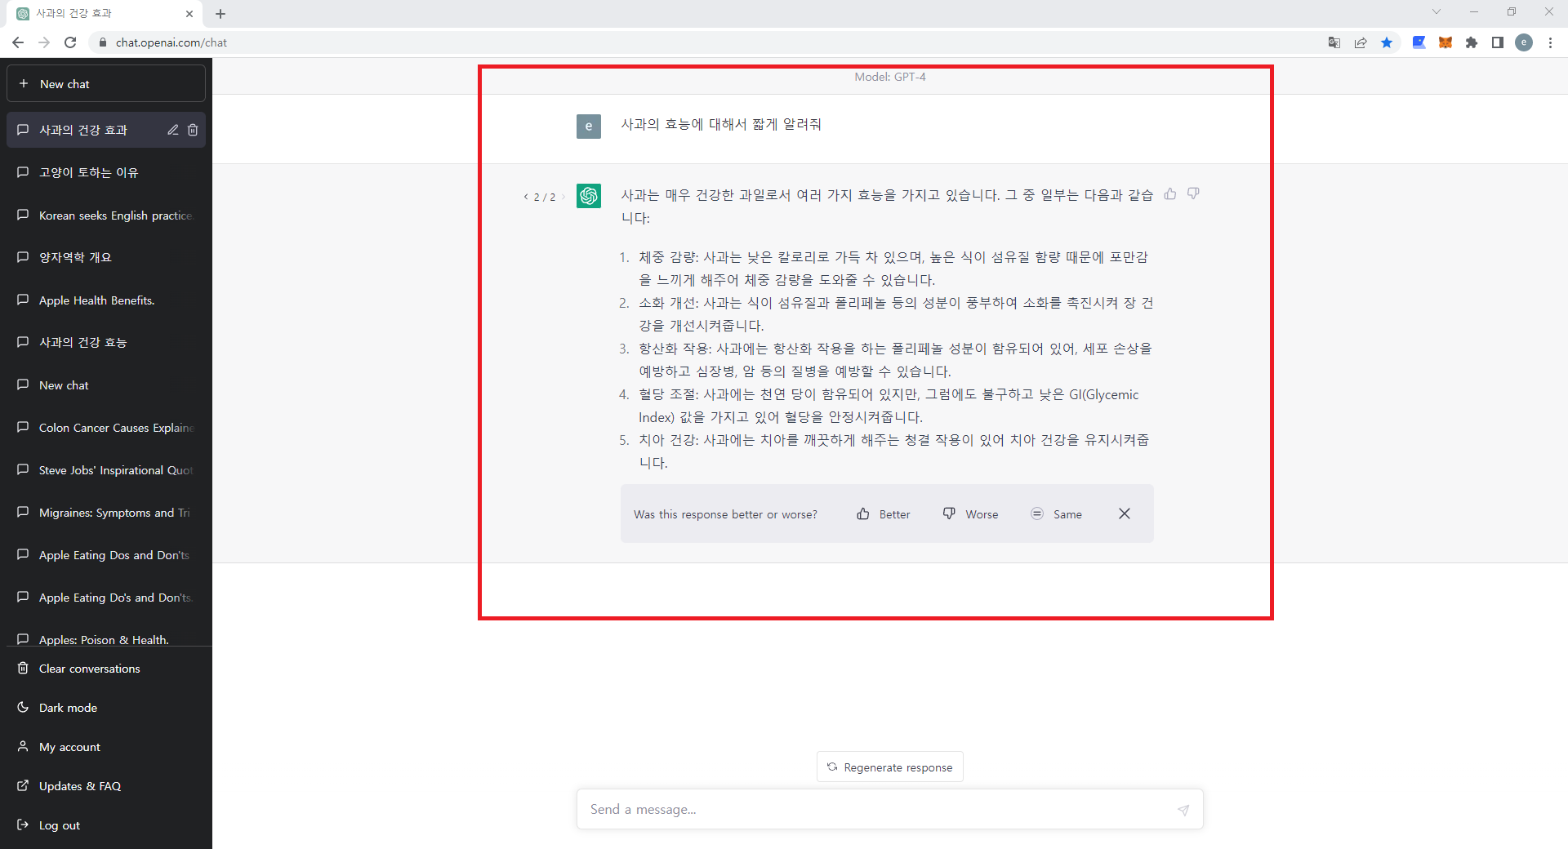This screenshot has height=849, width=1568.
Task: Go to previous response version arrow
Action: [525, 197]
